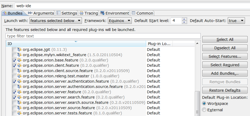Switch to the Settings tab
Viewport: 250px width, 116px height.
[x=67, y=13]
